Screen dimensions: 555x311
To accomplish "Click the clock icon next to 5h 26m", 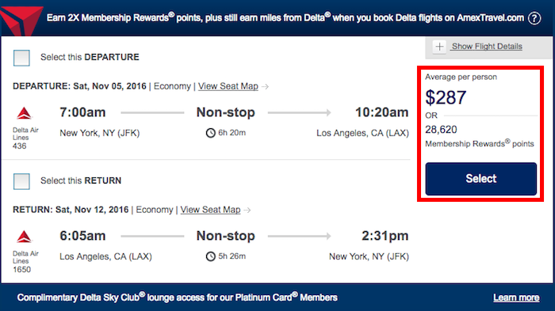I will click(211, 256).
